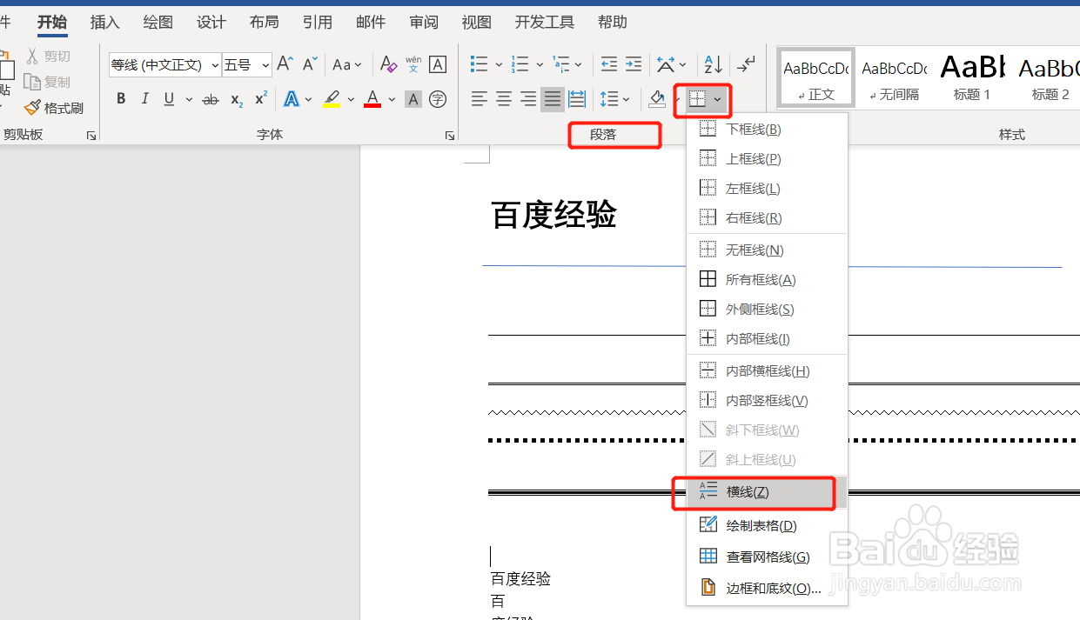1080x620 pixels.
Task: Open 边框和底纹(O)... dialog
Action: (767, 588)
